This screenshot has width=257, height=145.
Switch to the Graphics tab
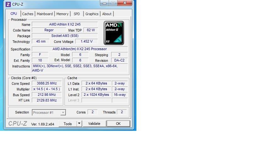92,14
